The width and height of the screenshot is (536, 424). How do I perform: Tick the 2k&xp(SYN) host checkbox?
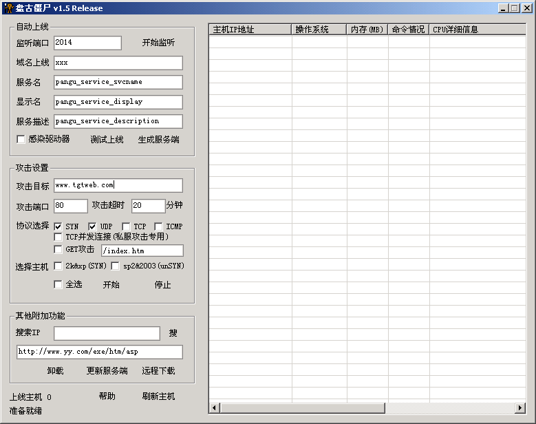click(x=58, y=266)
